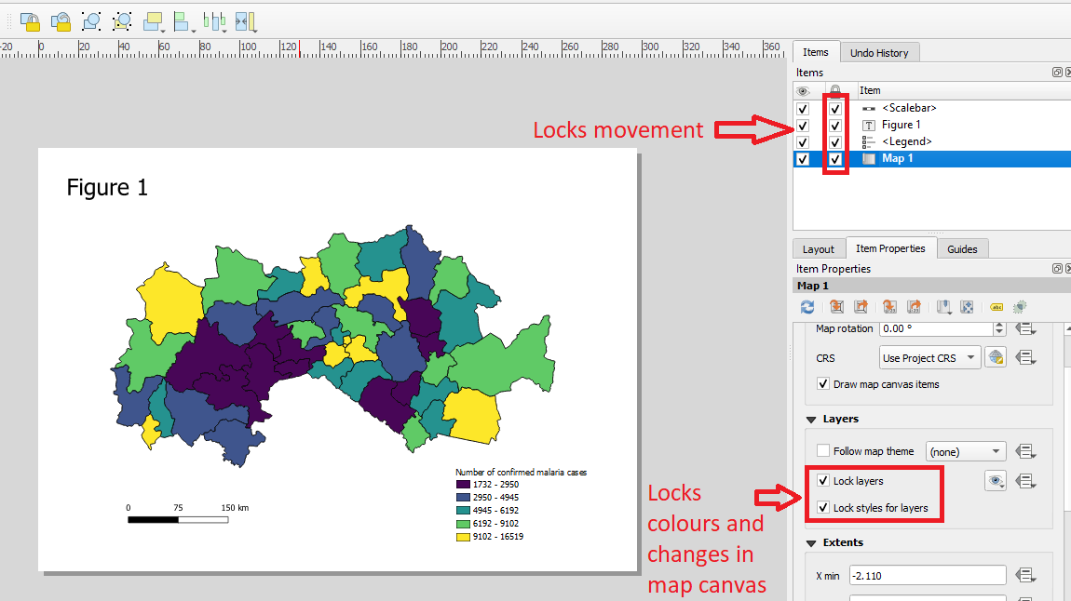Viewport: 1071px width, 601px height.
Task: Select <Scalebar> in the Items list
Action: tap(908, 108)
